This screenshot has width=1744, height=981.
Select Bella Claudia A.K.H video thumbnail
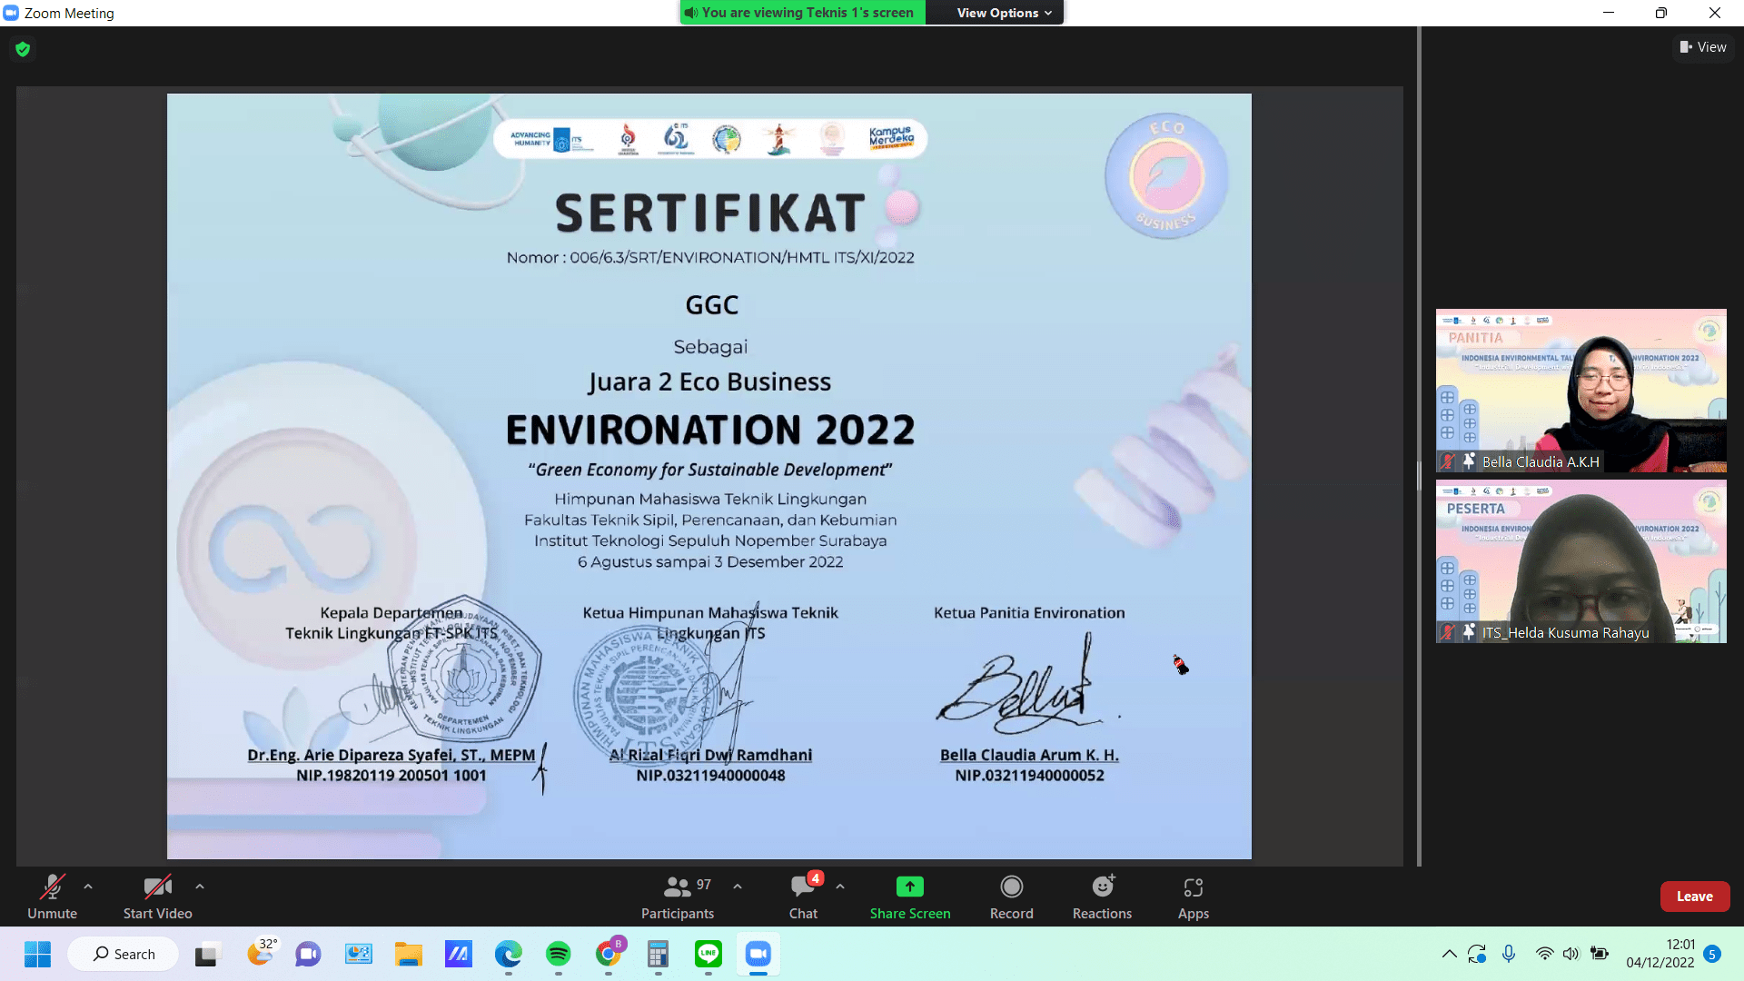coord(1580,391)
